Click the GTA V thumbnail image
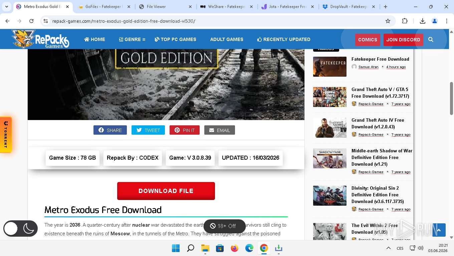The image size is (454, 256). coord(330,97)
